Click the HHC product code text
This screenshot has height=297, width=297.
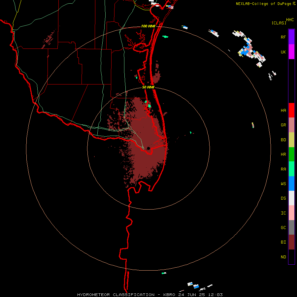(290, 20)
